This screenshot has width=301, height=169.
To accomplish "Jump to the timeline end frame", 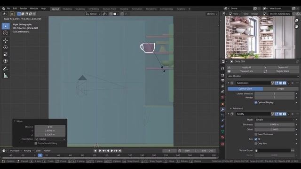I will [120, 151].
